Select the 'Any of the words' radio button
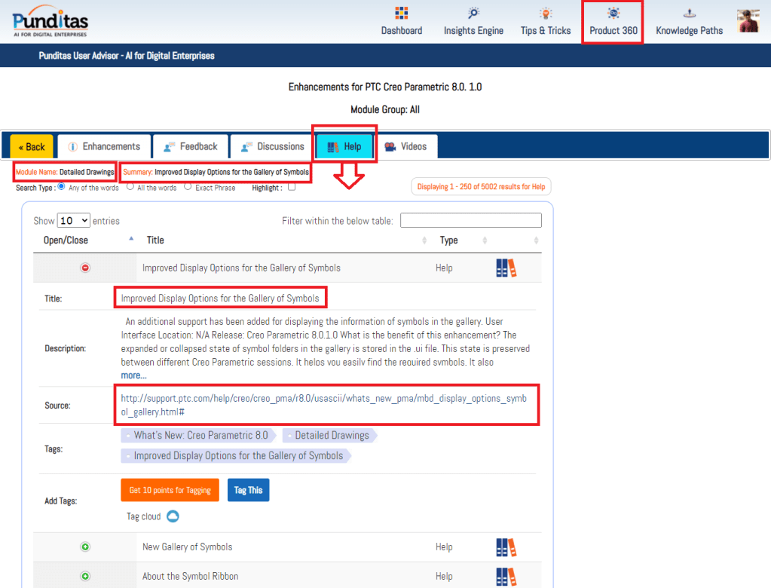Viewport: 771px width, 588px height. pyautogui.click(x=62, y=187)
